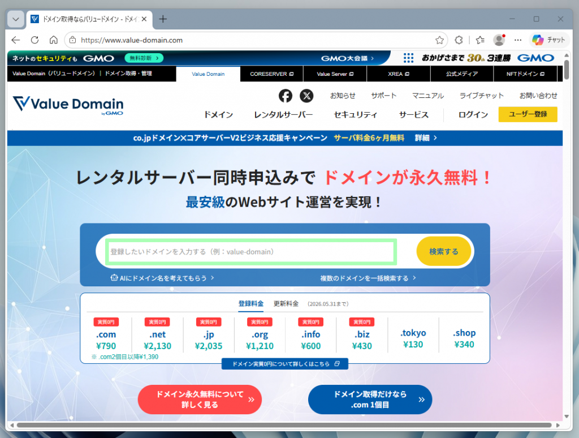
Task: Open the マニュアル link
Action: tap(427, 96)
